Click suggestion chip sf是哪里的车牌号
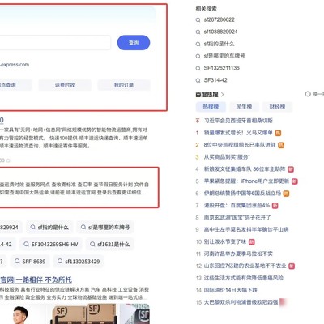Viewport: 324px width, 324px height. click(x=105, y=228)
